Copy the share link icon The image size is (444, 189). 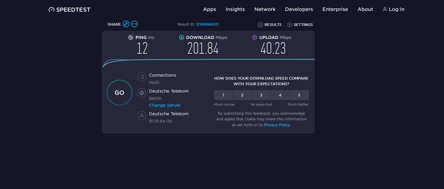click(126, 24)
